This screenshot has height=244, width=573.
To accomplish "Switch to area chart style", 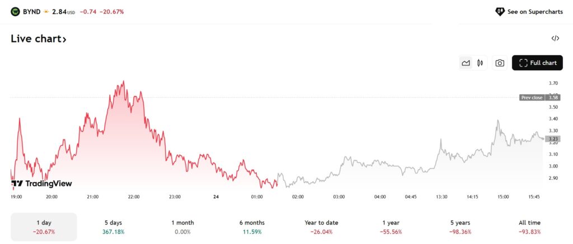I will pyautogui.click(x=466, y=63).
